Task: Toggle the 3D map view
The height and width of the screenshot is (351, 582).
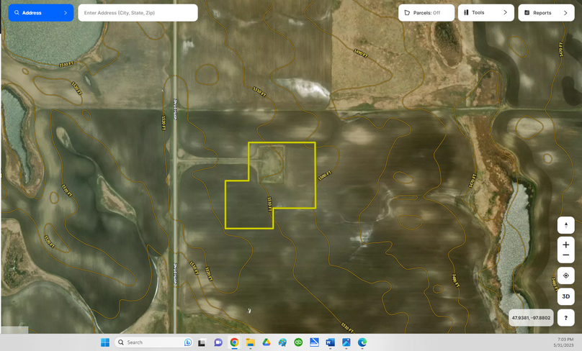Action: tap(565, 296)
